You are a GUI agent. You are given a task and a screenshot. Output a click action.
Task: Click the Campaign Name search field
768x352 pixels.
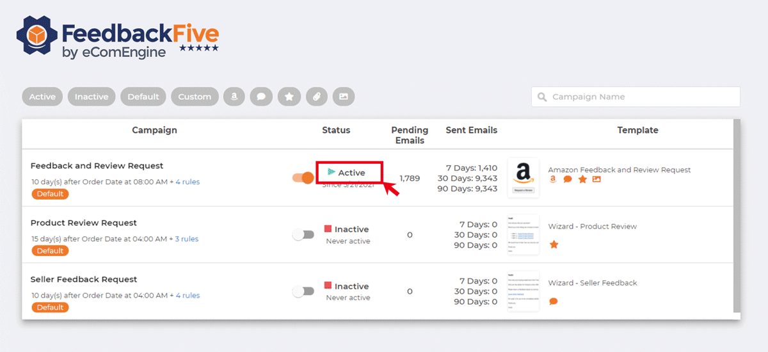(x=636, y=97)
